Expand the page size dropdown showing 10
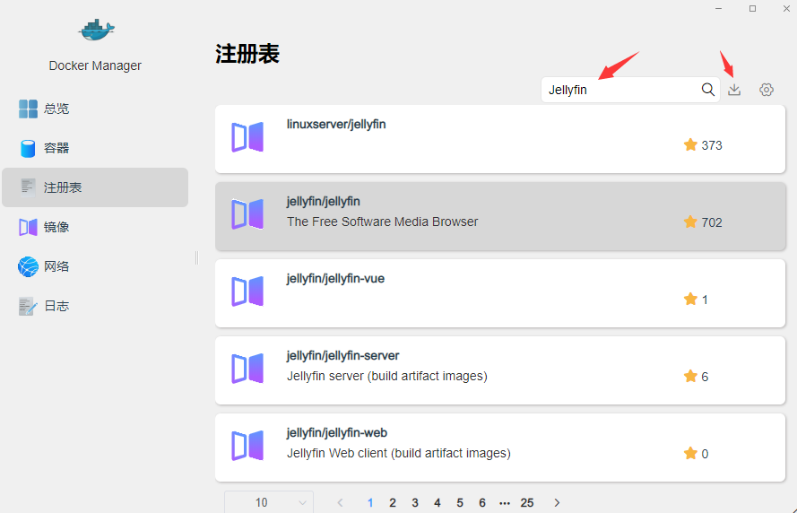 coord(268,502)
